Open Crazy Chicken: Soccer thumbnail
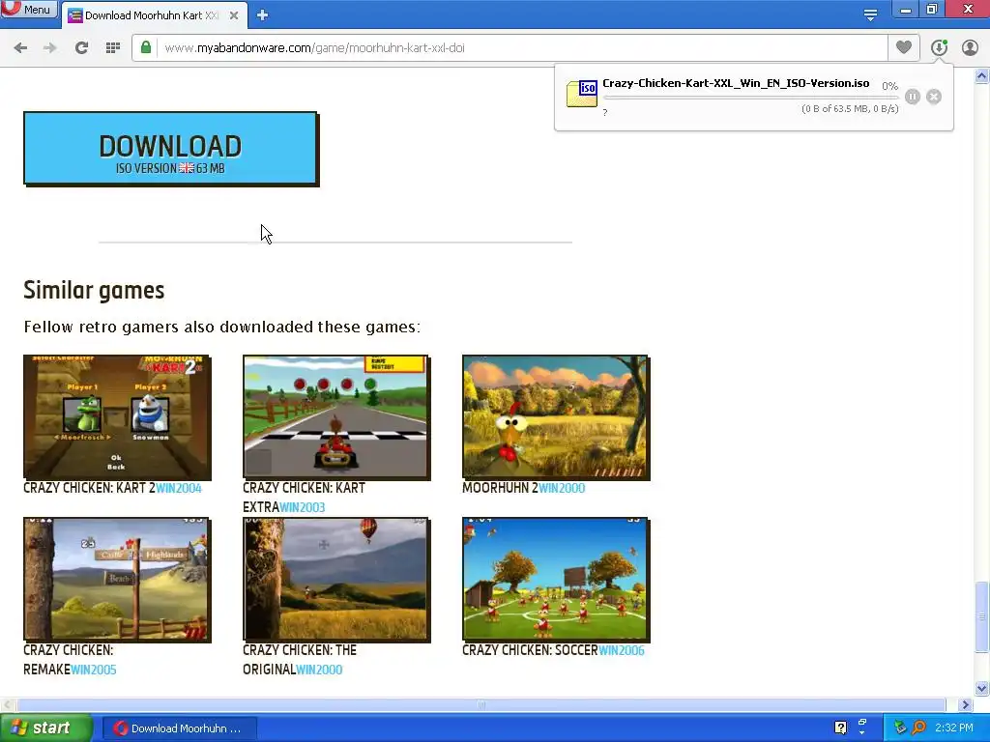990x742 pixels. click(556, 580)
